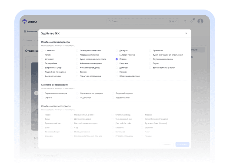This screenshot has height=165, width=230.
Task: Check Поле для гольфа
Action: pyautogui.click(x=71, y=132)
